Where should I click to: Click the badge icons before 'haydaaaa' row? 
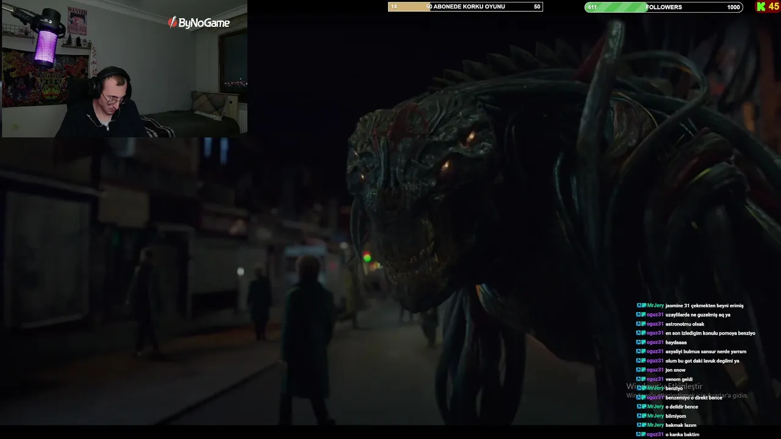(x=641, y=343)
